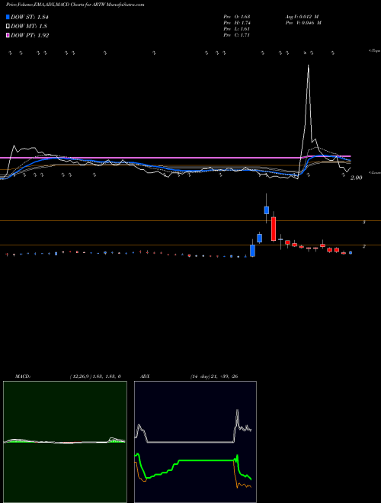Image resolution: width=381 pixels, height=503 pixels.
Task: Click the '2.00' price label
Action: point(356,178)
